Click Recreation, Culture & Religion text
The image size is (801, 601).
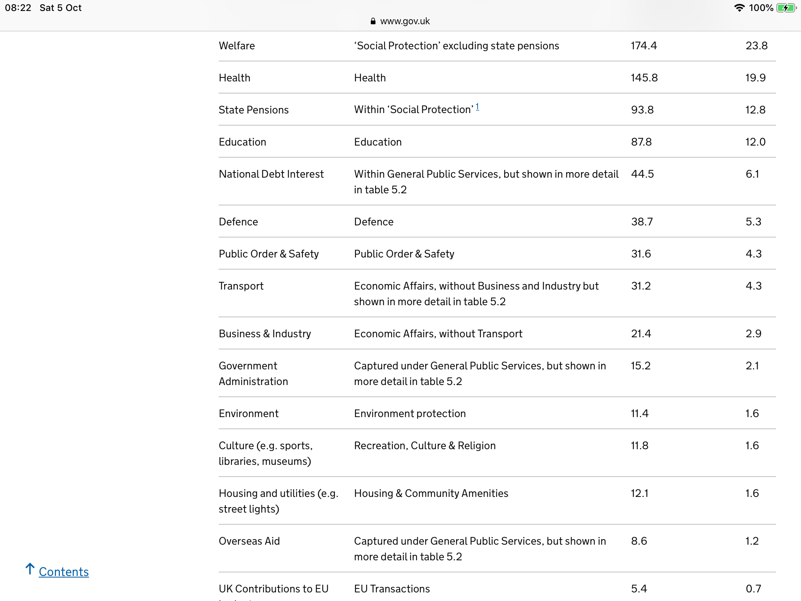[425, 446]
